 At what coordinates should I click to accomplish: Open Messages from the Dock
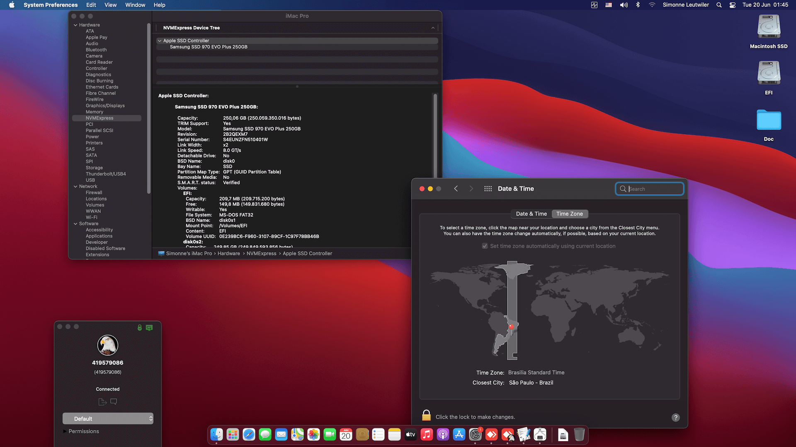pyautogui.click(x=265, y=434)
